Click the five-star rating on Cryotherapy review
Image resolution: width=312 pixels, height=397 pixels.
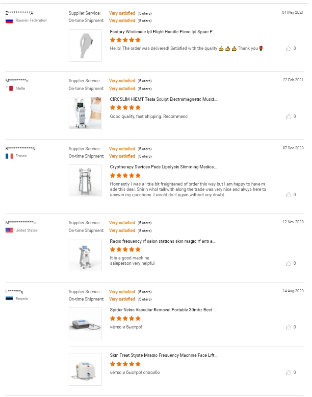tap(125, 175)
